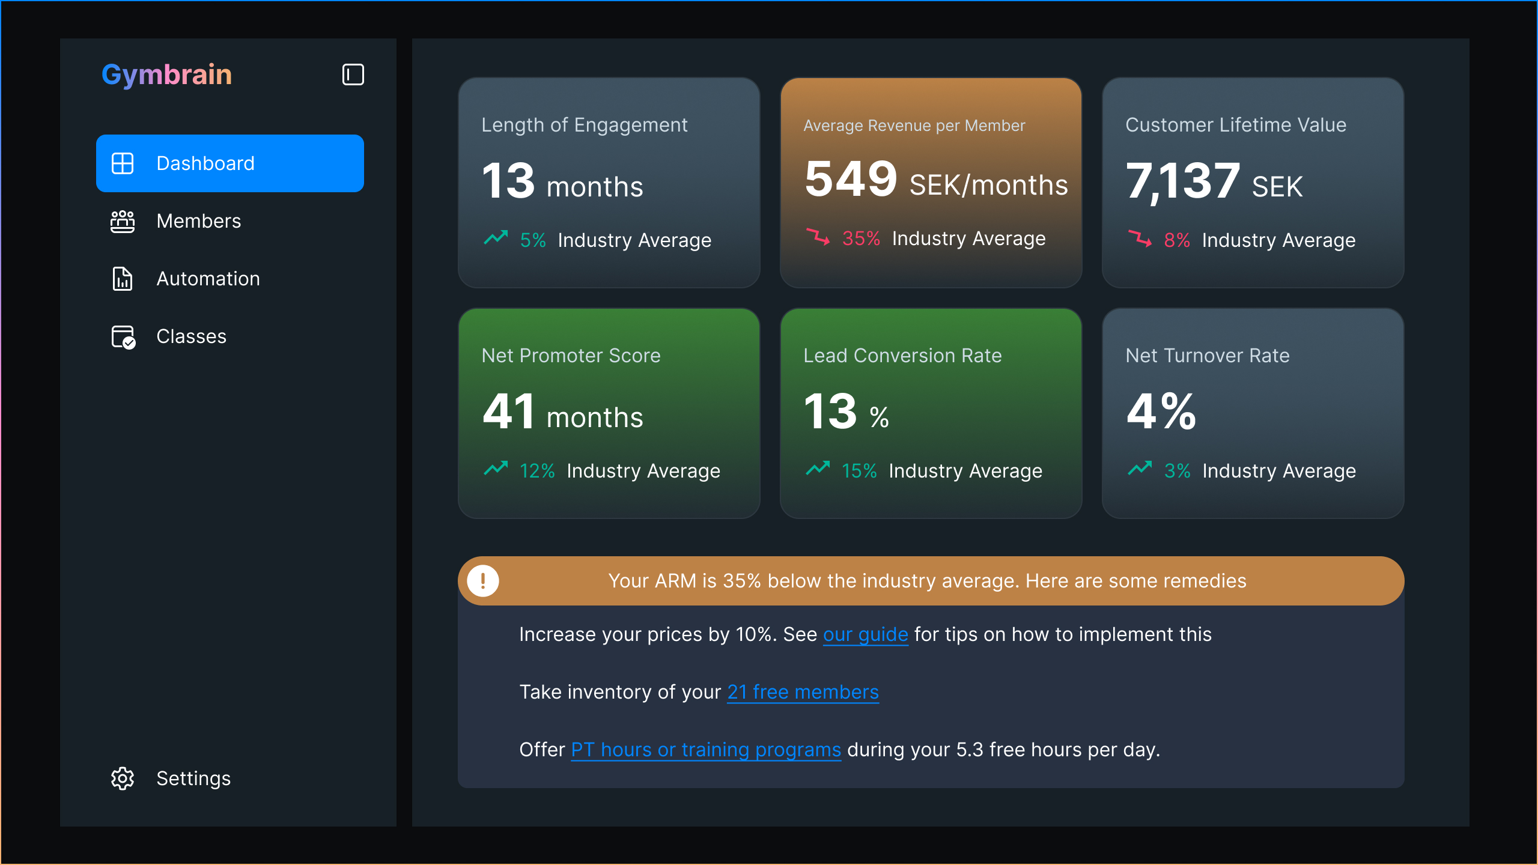1538x865 pixels.
Task: Click the green '3%' industry average figure
Action: click(x=1178, y=471)
